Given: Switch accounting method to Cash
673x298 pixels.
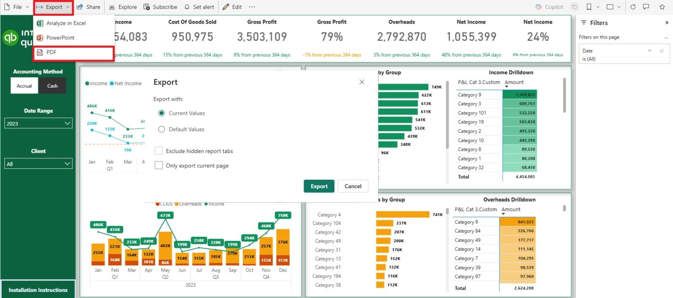Looking at the screenshot, I should [52, 85].
